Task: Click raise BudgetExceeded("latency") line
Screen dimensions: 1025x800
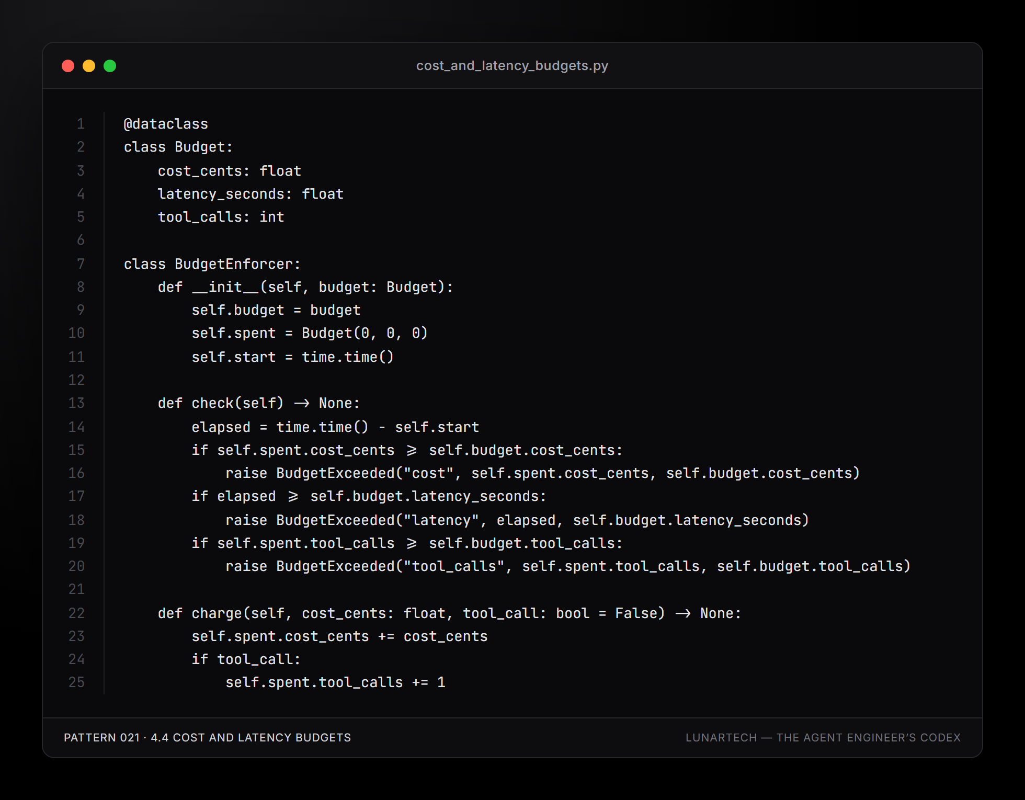Action: tap(517, 520)
